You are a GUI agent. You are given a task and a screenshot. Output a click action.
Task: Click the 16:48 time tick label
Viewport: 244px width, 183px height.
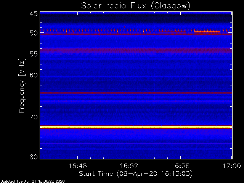[x=78, y=166]
